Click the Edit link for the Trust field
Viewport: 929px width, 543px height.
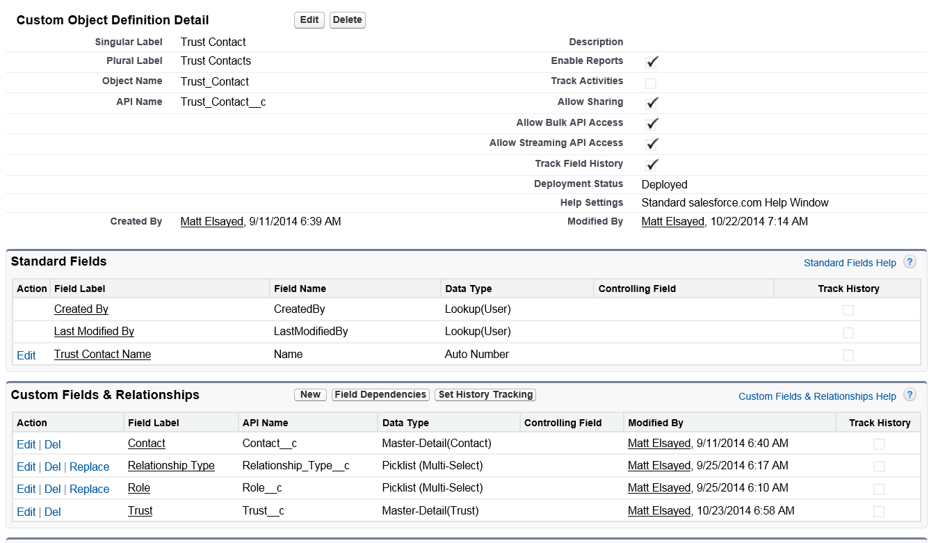[26, 512]
